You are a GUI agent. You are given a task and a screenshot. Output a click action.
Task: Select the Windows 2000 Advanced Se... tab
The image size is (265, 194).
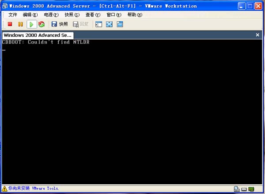pyautogui.click(x=38, y=35)
